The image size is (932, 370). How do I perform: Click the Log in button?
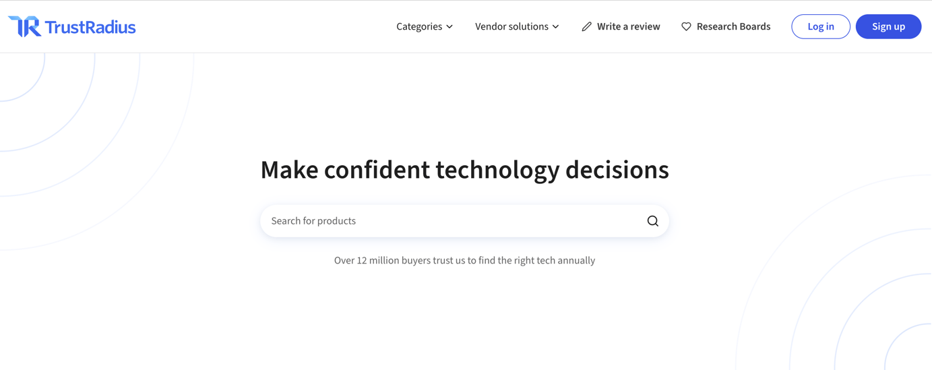click(x=821, y=26)
